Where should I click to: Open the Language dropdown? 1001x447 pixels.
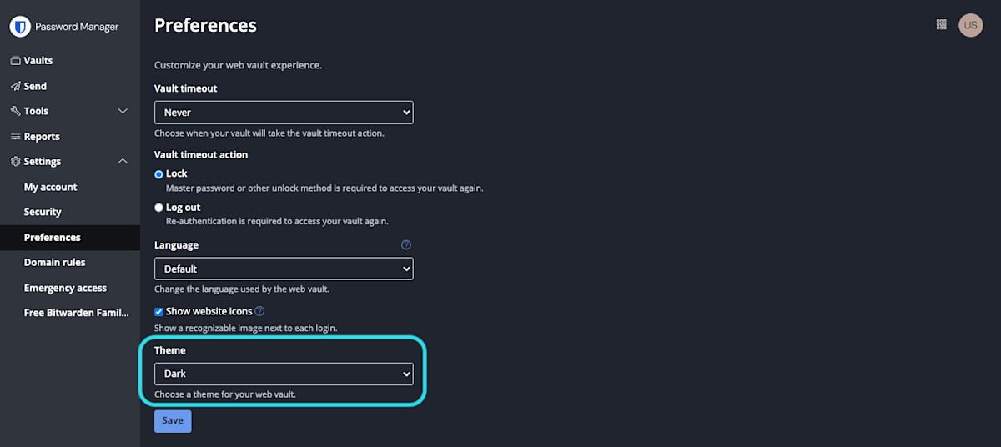(x=284, y=269)
